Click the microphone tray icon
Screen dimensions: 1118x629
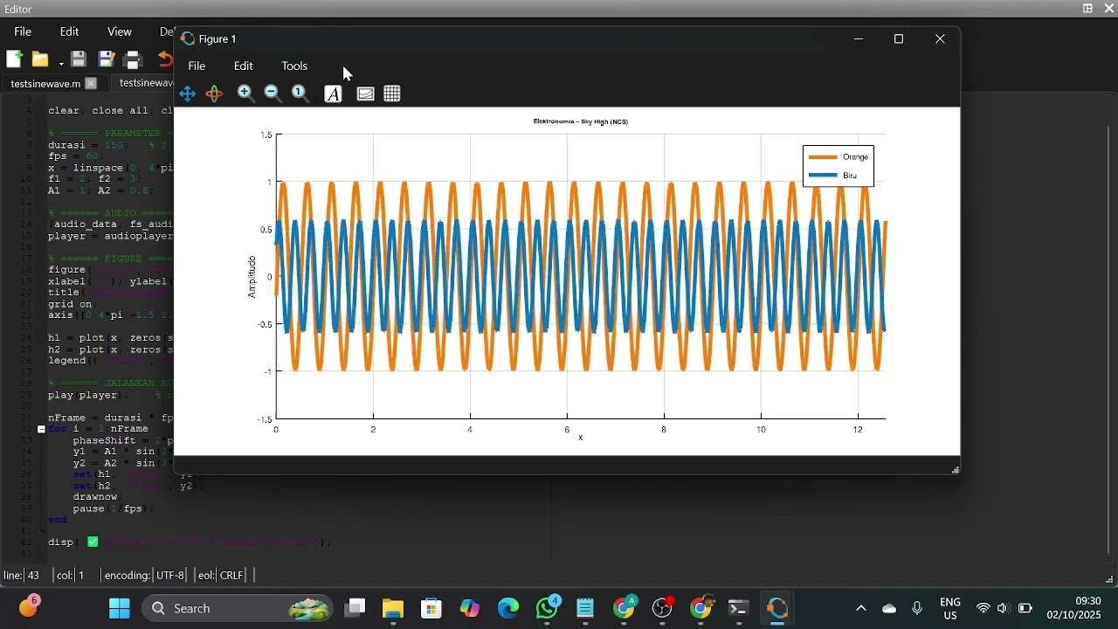(x=918, y=609)
